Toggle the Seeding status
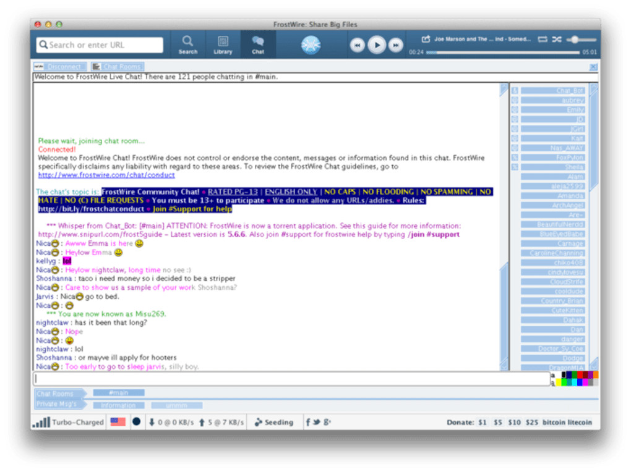Image resolution: width=631 pixels, height=472 pixels. tap(274, 423)
